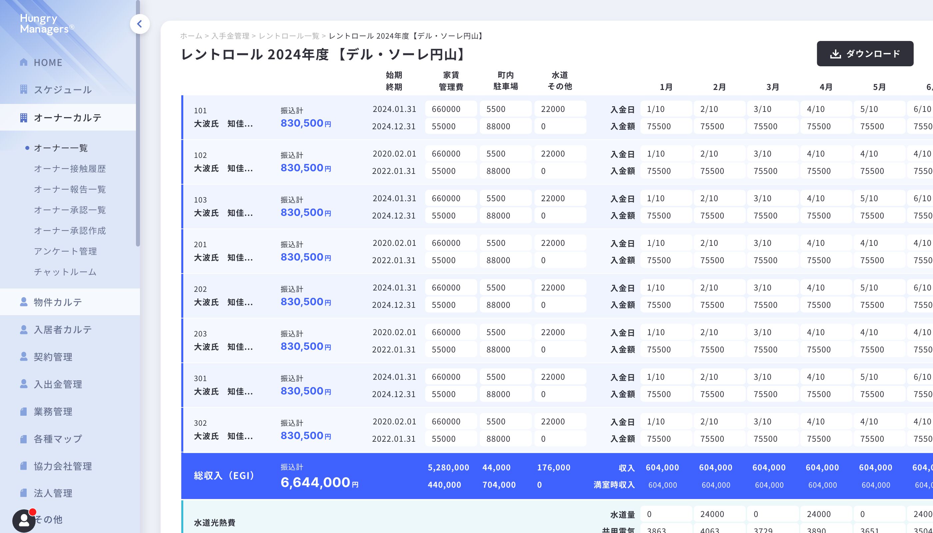This screenshot has height=533, width=933.
Task: Edit room 101 家賃 field showing 660000
Action: coord(451,109)
